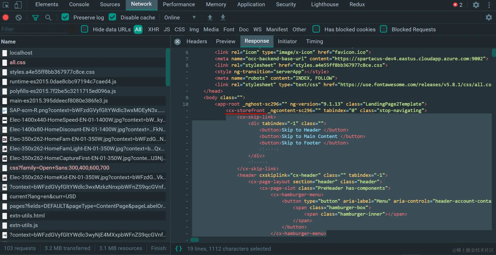The width and height of the screenshot is (496, 255).
Task: Click image icon beside Elec-350x262-HomeKid request
Action: pyautogui.click(x=5, y=178)
